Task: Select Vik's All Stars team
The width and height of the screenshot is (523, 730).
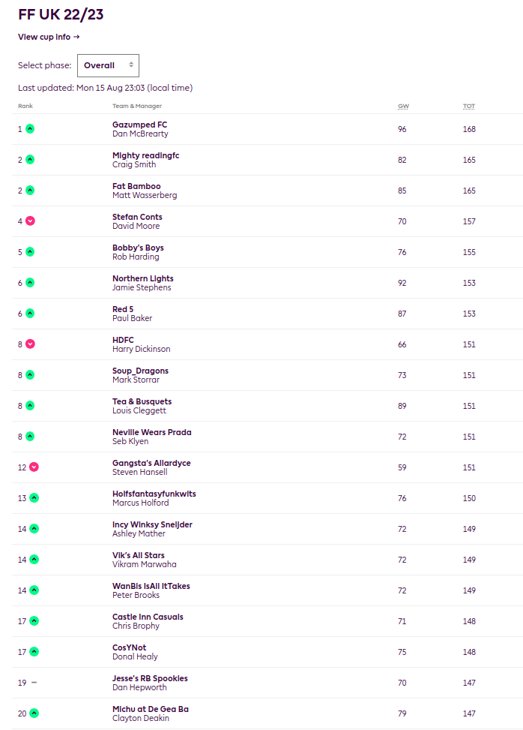Action: [139, 555]
